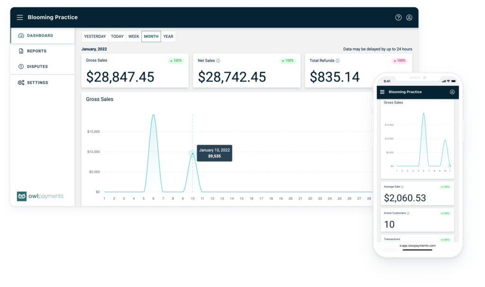Click the January 10 data point on chart
The image size is (485, 287).
[x=192, y=154]
